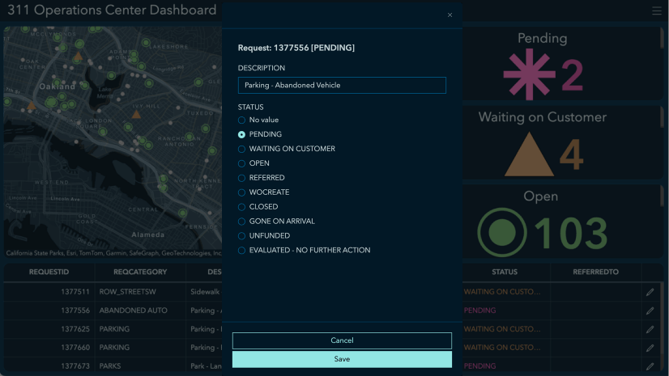Click PENDING status of request 1377673

(480, 366)
